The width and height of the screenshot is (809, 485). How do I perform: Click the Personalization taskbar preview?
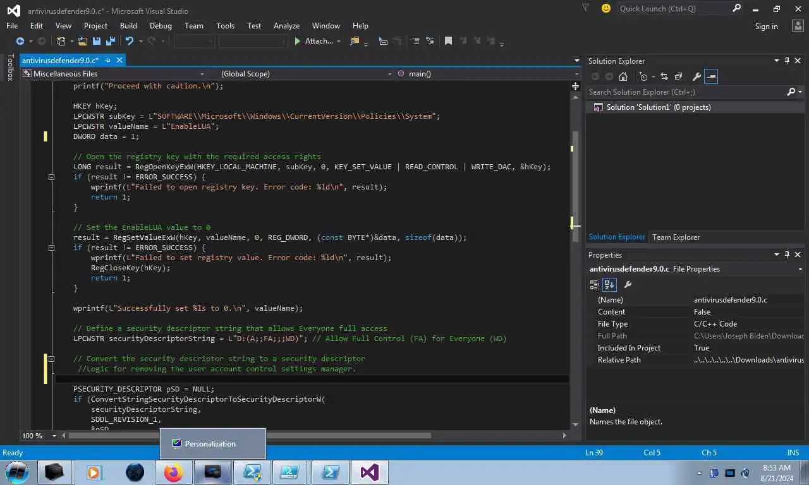coord(212,443)
